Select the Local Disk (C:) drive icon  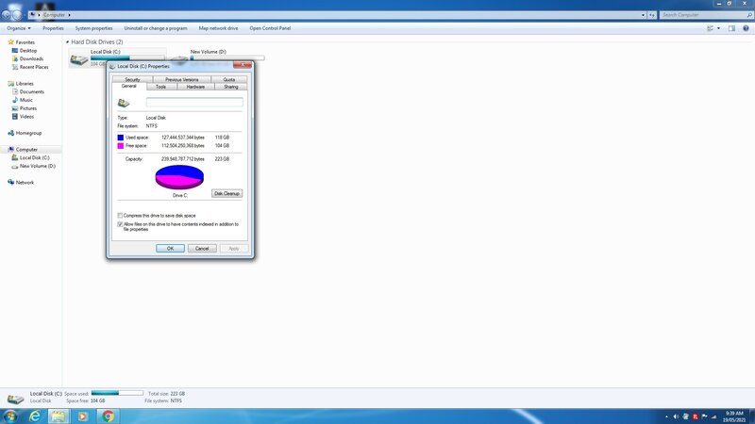79,59
